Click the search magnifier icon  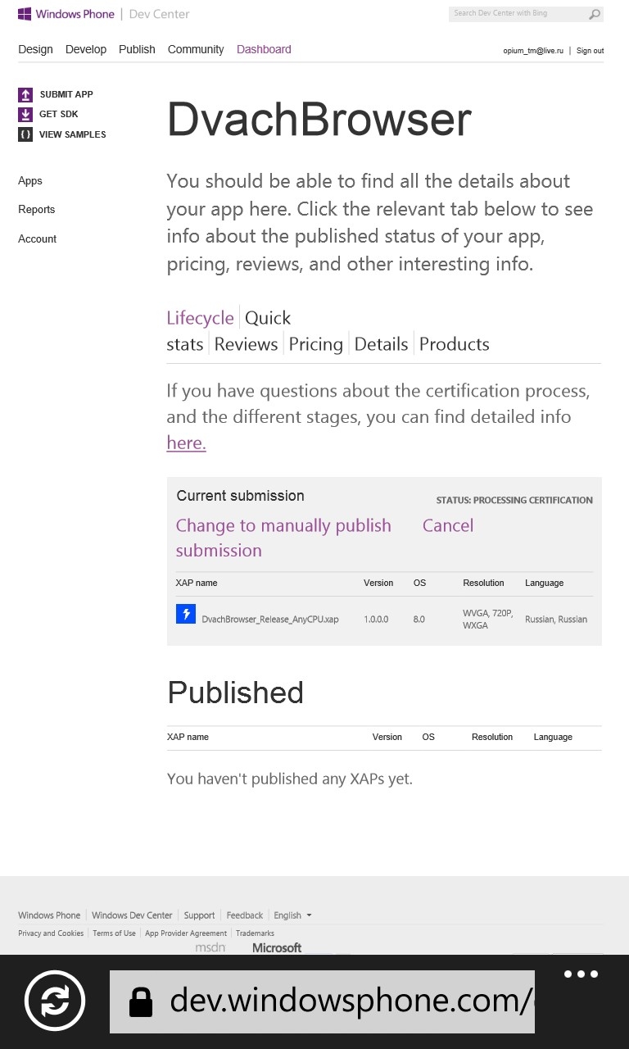coord(595,14)
